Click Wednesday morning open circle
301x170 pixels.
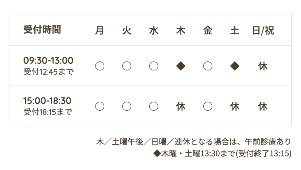click(x=154, y=66)
